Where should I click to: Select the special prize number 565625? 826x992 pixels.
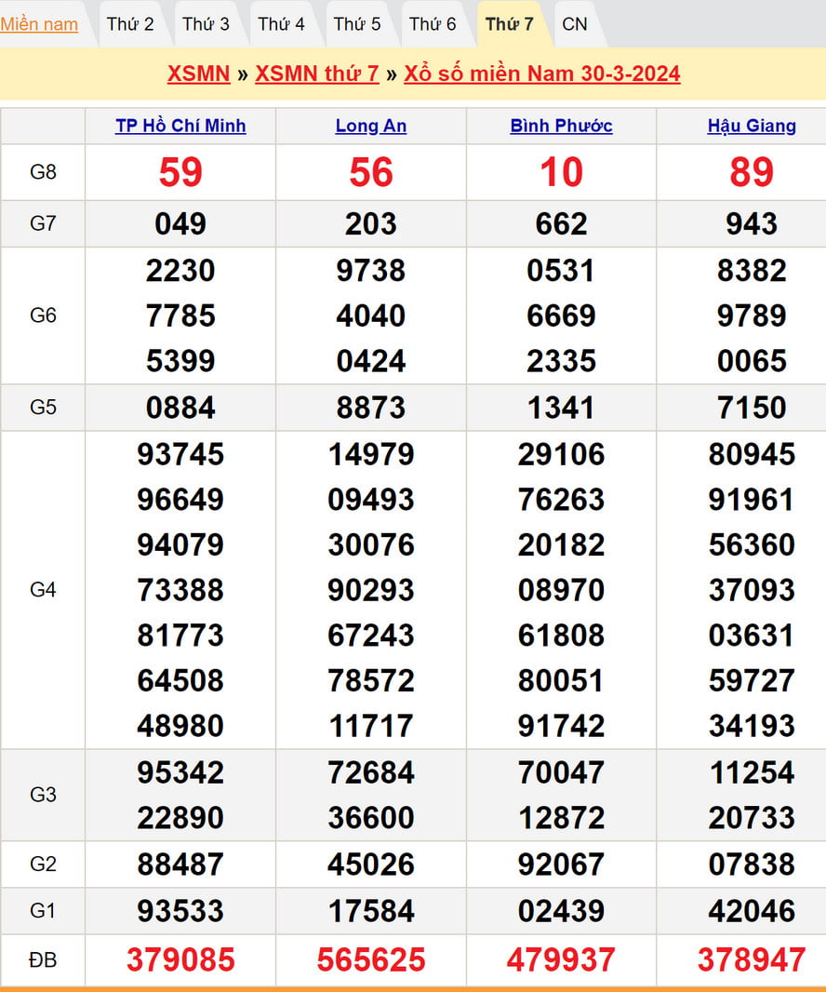tap(371, 959)
